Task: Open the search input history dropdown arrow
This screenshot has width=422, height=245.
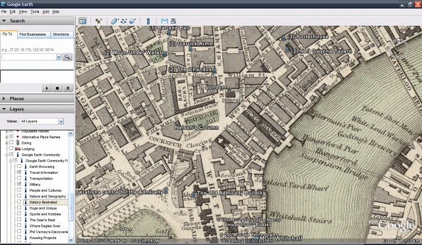Action: tap(59, 57)
